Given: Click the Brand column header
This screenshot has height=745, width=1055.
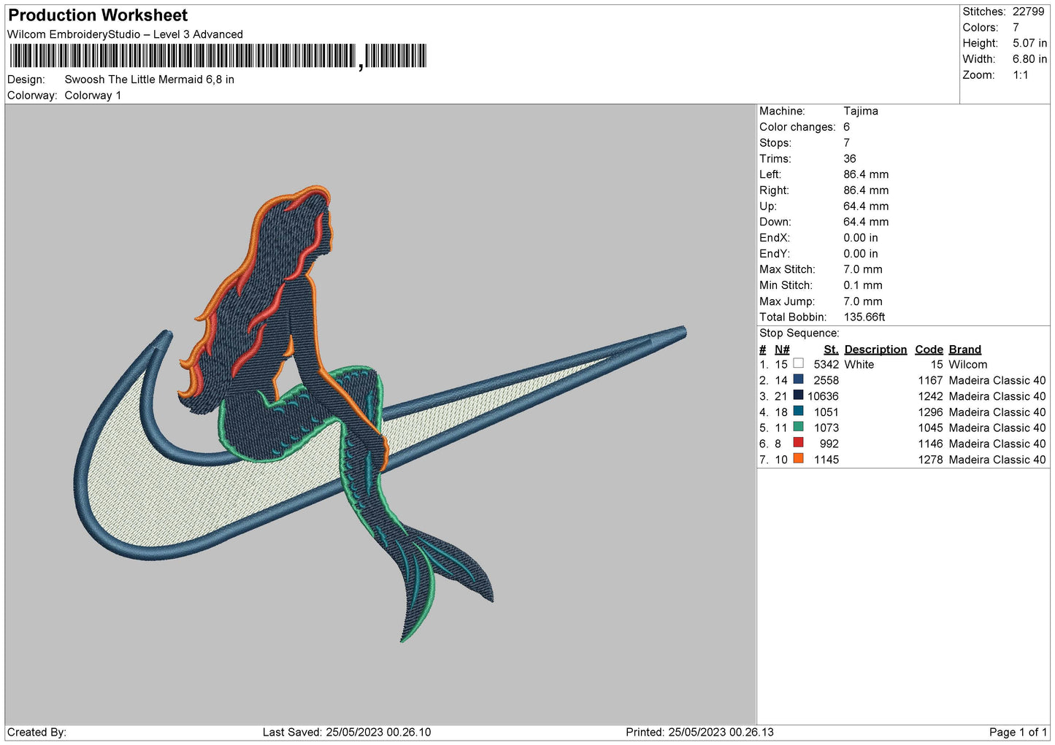Looking at the screenshot, I should click(x=964, y=350).
